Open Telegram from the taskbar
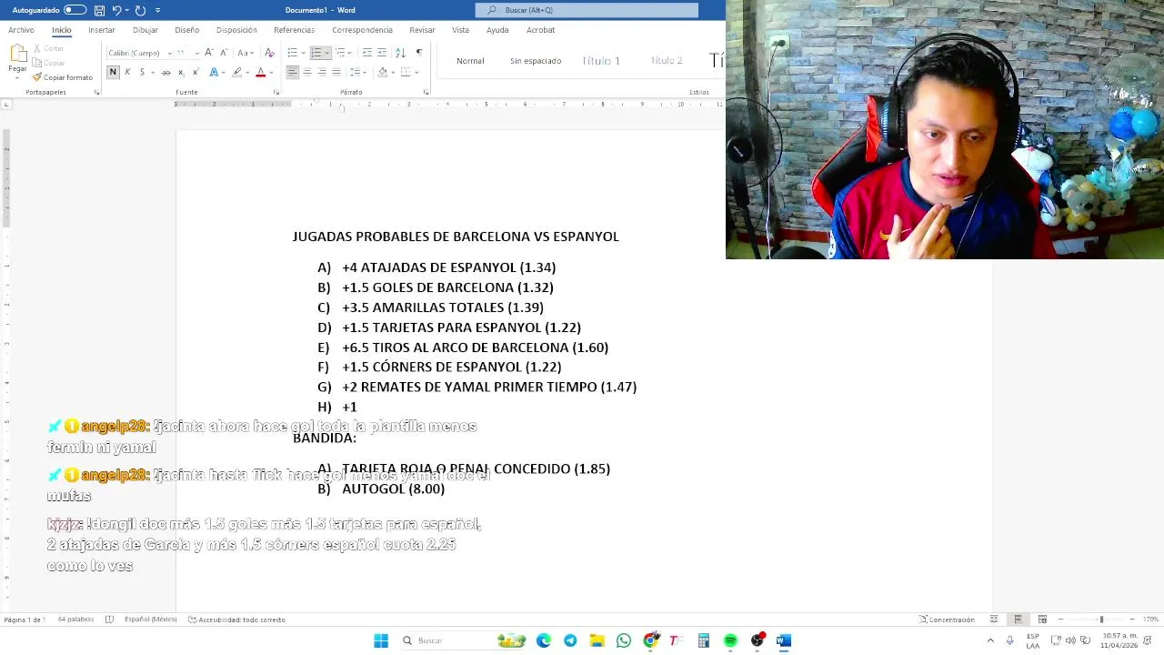1164x655 pixels. 570,640
